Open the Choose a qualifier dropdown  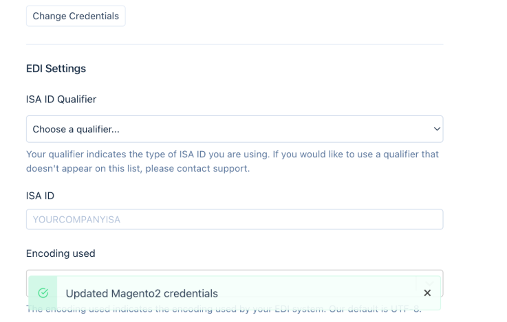pos(235,129)
